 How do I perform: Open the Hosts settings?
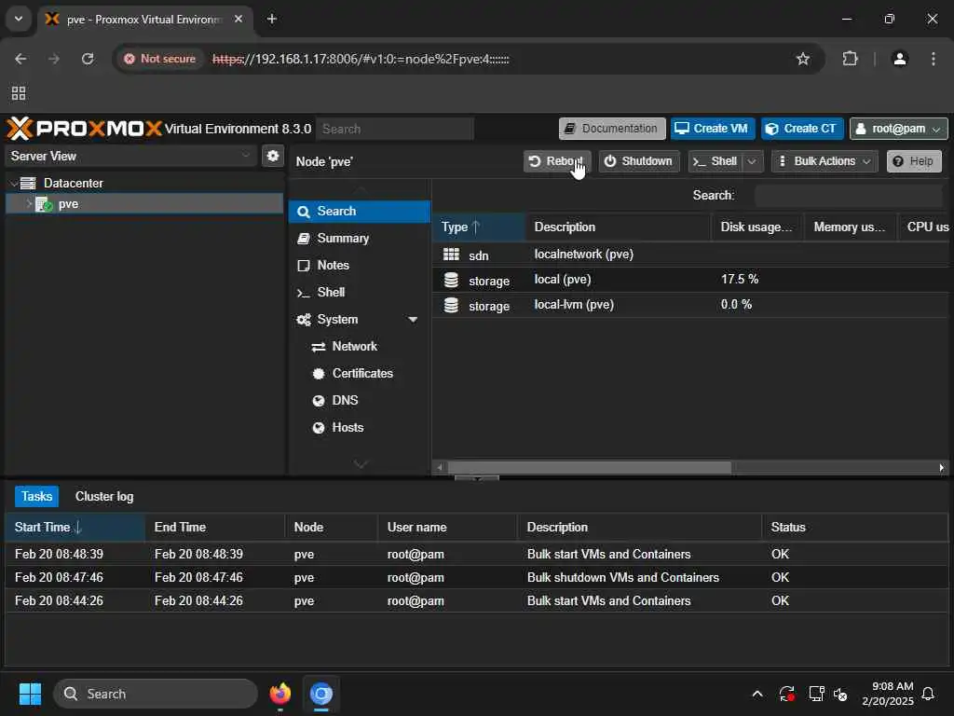348,427
